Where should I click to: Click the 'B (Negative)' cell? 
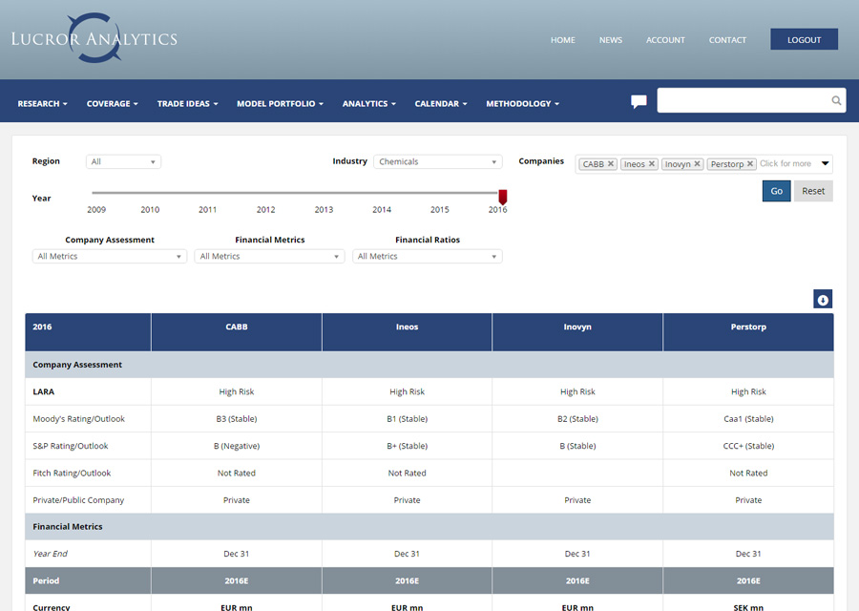tap(237, 446)
